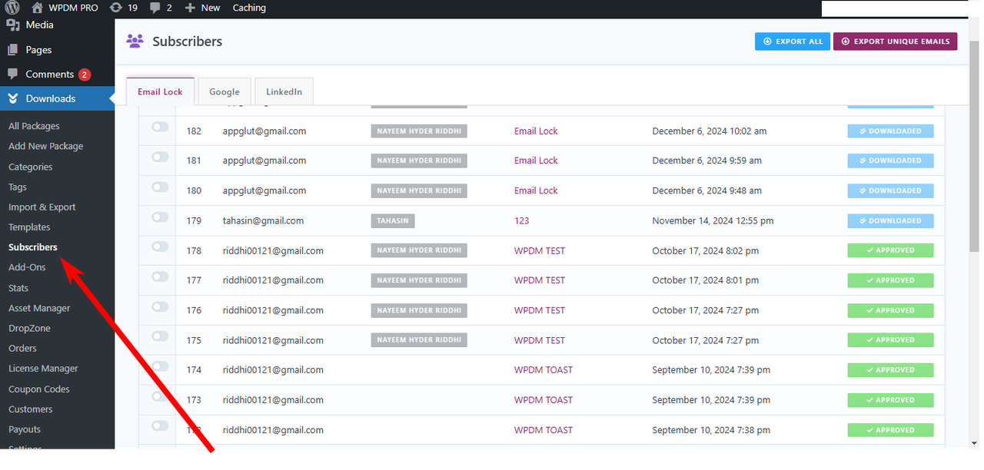This screenshot has width=984, height=470.
Task: Open Customers in sidebar
Action: pos(31,409)
